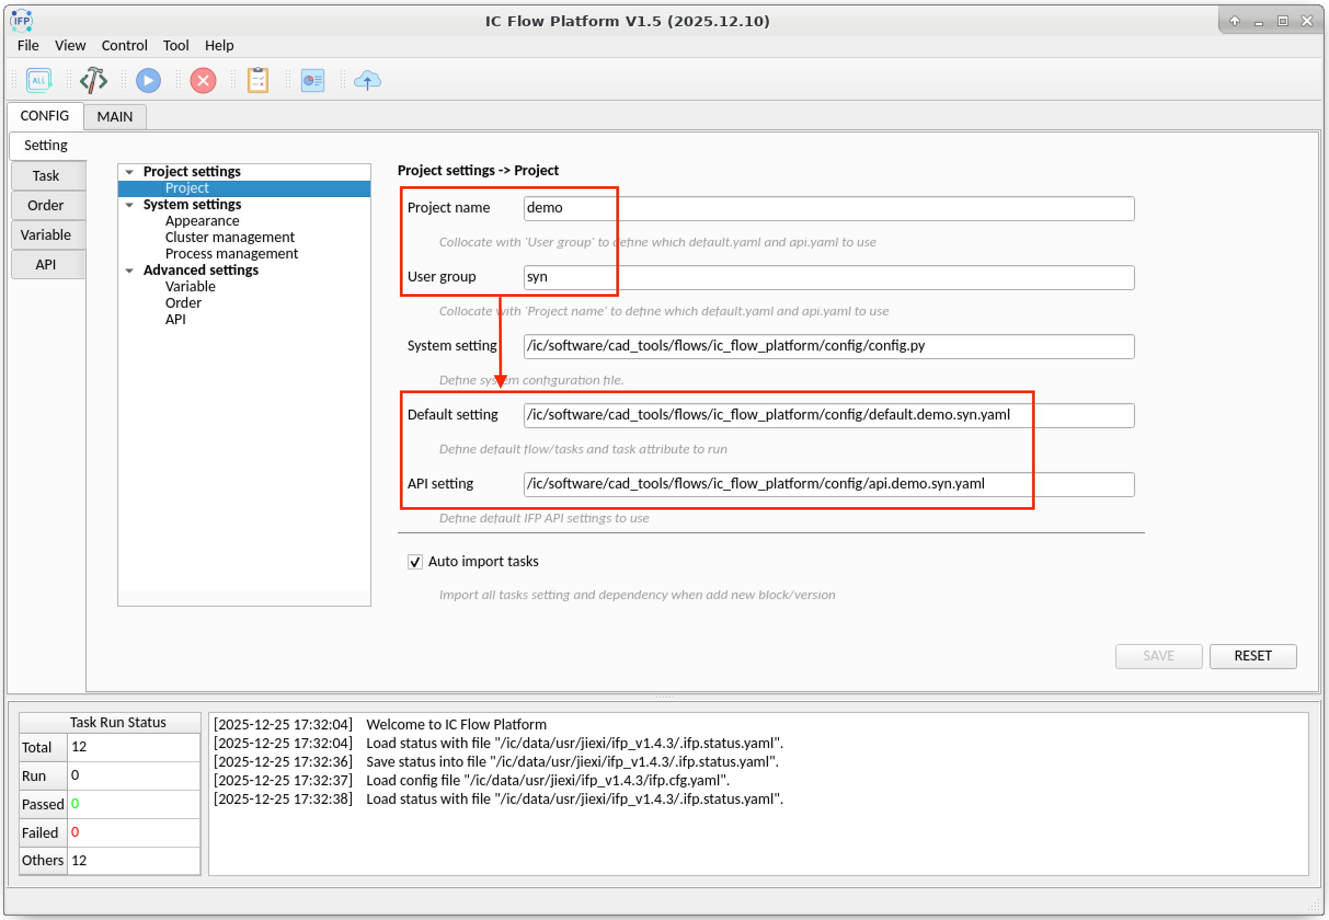Screen dimensions: 1329x920
Task: Open the Task side tab
Action: click(x=46, y=176)
